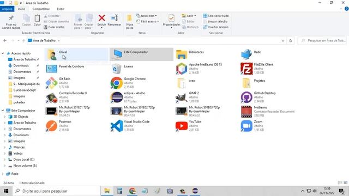Click the Pesquisar em Área de Trabalho box
Screen dimensions: 349x196
click(322, 41)
